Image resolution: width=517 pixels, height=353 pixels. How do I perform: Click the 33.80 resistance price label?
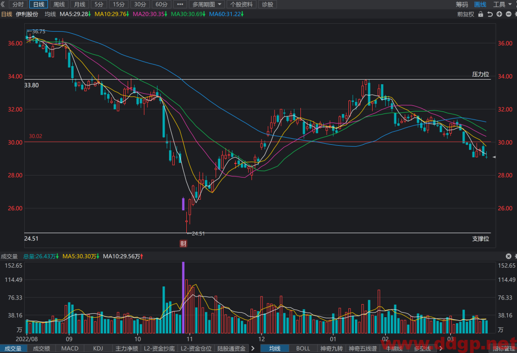(31, 85)
